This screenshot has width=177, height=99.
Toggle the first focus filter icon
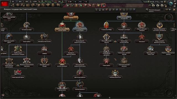[96, 10]
